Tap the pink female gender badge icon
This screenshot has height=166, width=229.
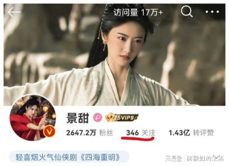(98, 117)
